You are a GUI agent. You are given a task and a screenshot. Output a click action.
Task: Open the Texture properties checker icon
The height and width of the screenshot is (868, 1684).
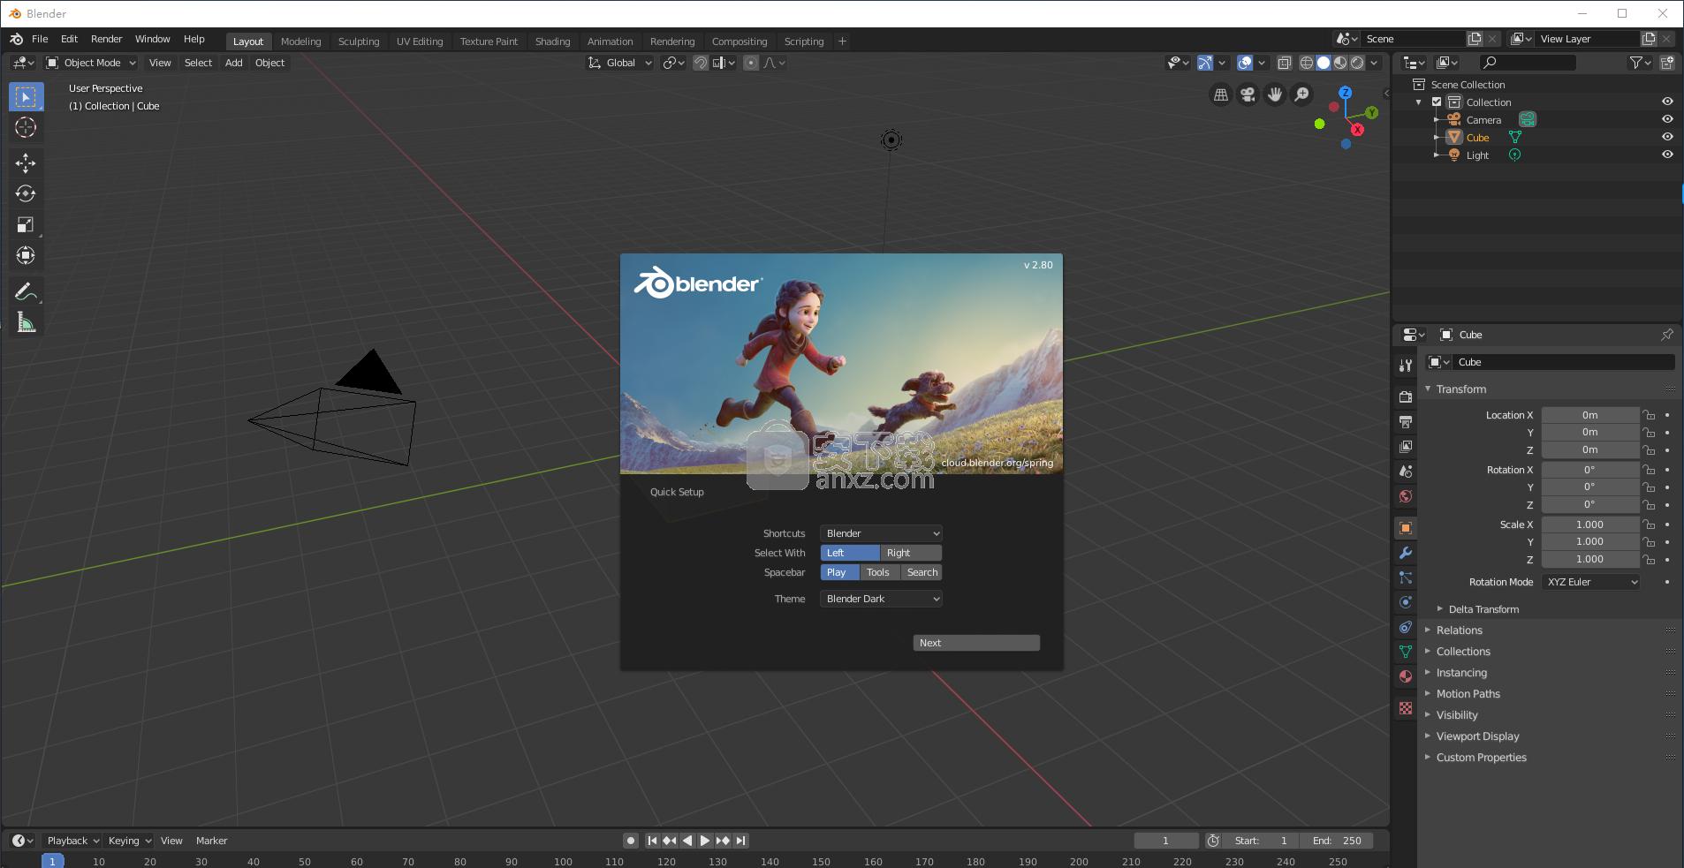click(x=1406, y=708)
